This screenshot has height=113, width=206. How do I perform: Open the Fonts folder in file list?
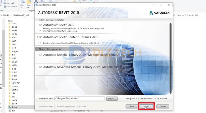[14, 44]
